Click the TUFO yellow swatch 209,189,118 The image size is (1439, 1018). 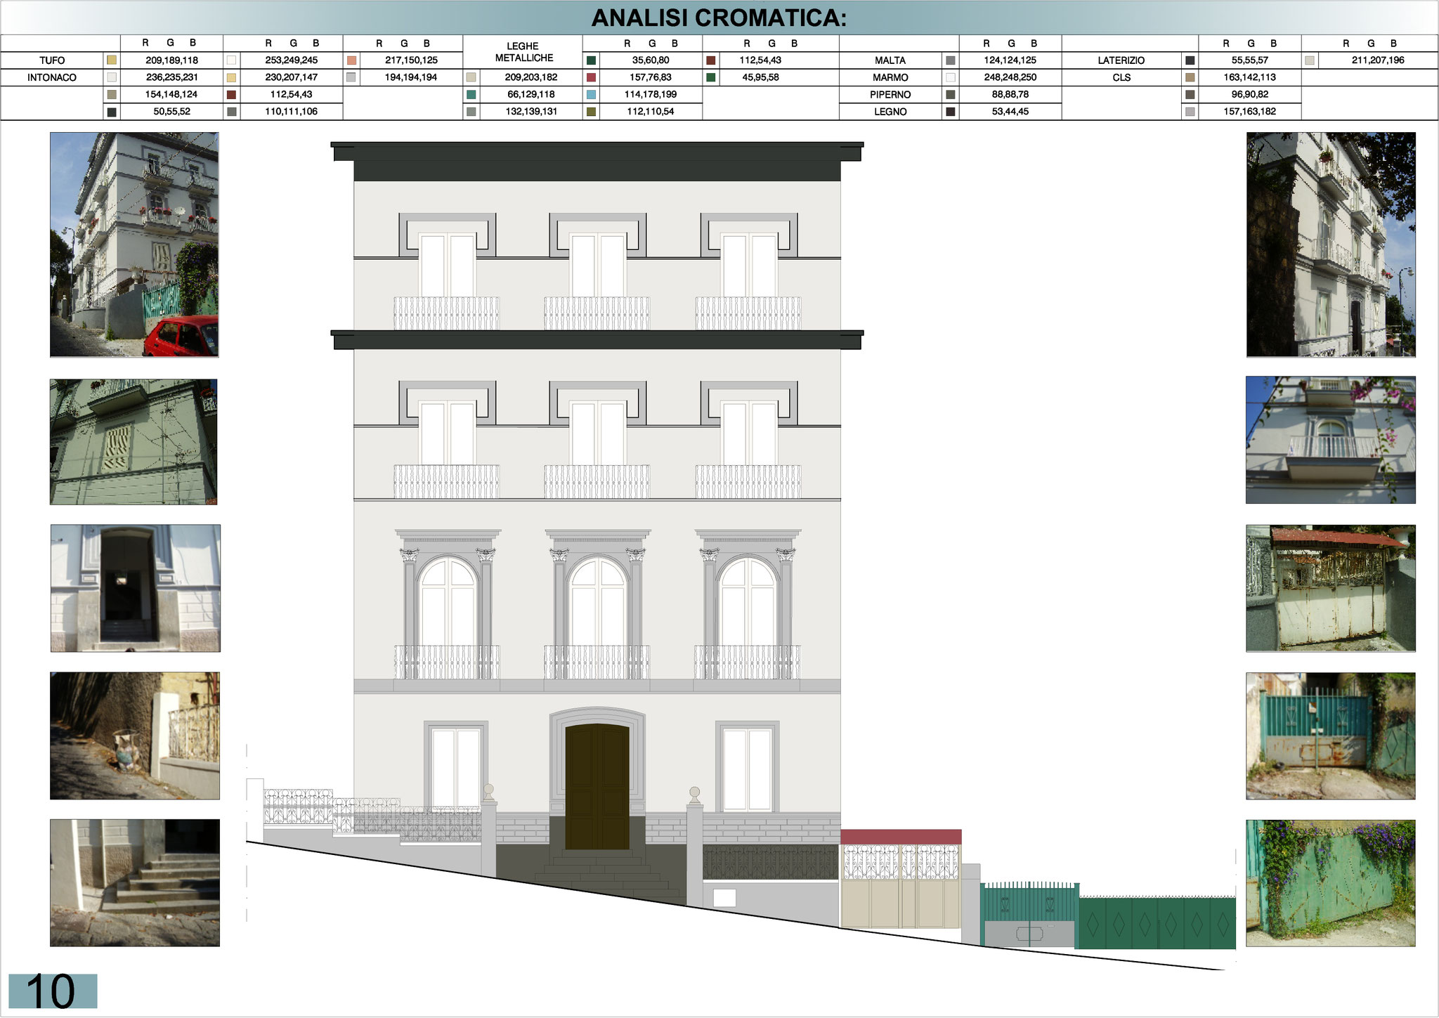(112, 60)
